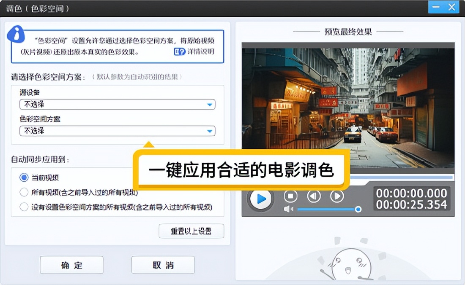Minimize the 调色 dialog window

click(436, 7)
